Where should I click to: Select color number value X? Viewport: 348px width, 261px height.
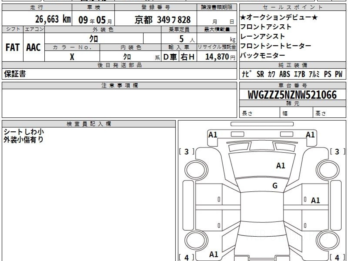72,57
